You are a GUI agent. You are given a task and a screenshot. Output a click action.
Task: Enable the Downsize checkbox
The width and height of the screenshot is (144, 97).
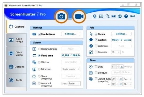[96, 52]
